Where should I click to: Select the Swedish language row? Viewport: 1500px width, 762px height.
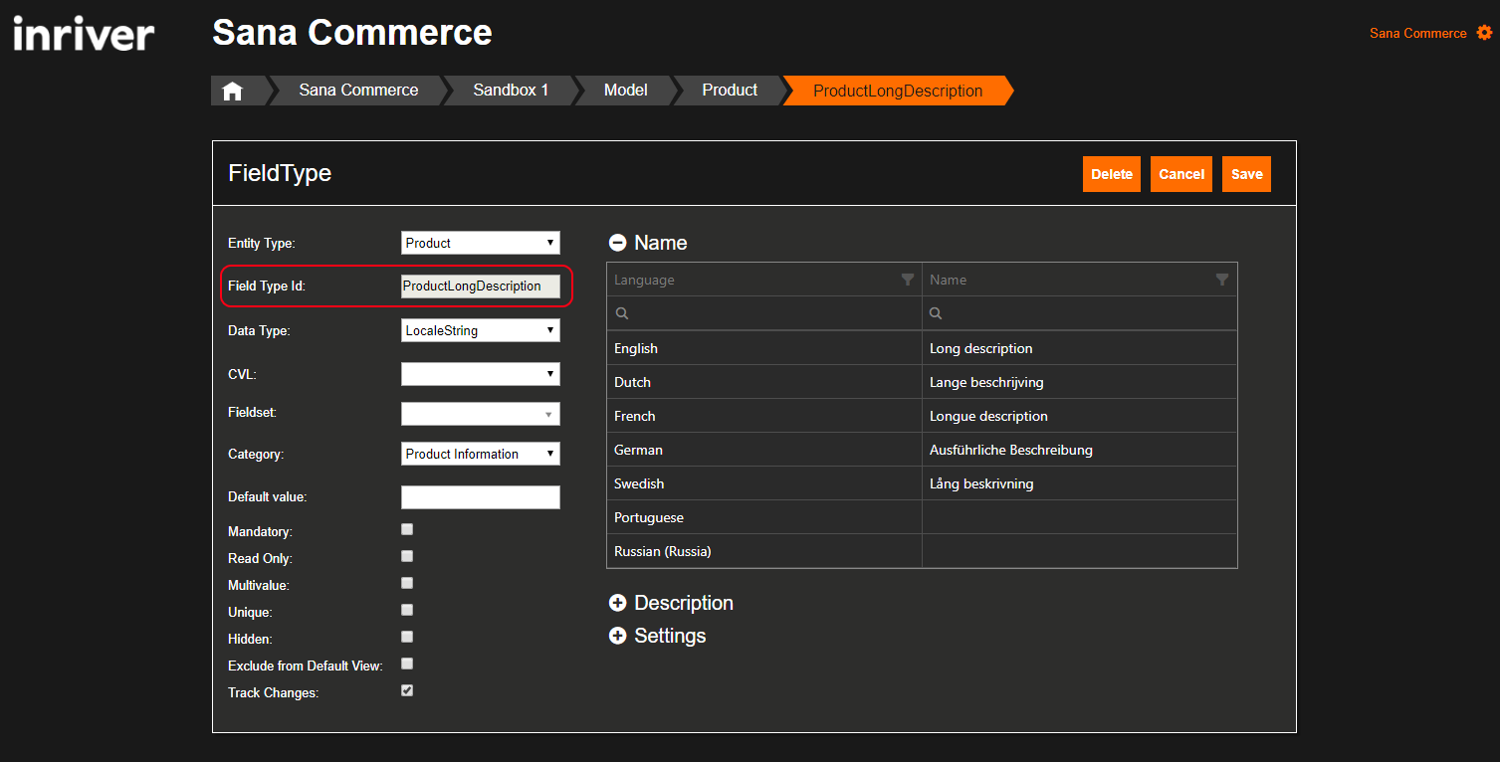pos(922,483)
